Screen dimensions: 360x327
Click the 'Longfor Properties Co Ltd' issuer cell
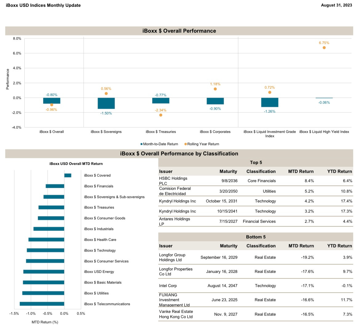tap(176, 272)
